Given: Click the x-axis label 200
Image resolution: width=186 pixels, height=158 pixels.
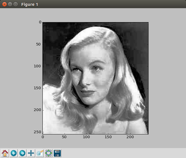Looking at the screenshot, I should [x=130, y=137].
